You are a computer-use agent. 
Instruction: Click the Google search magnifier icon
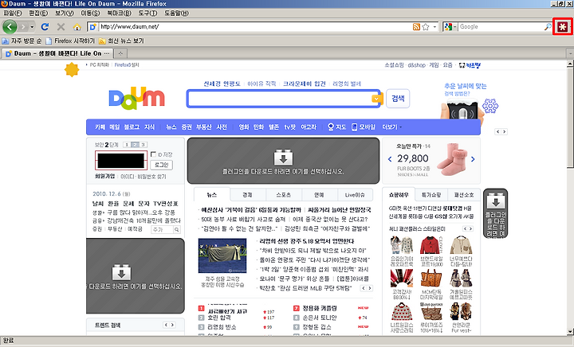click(x=548, y=27)
